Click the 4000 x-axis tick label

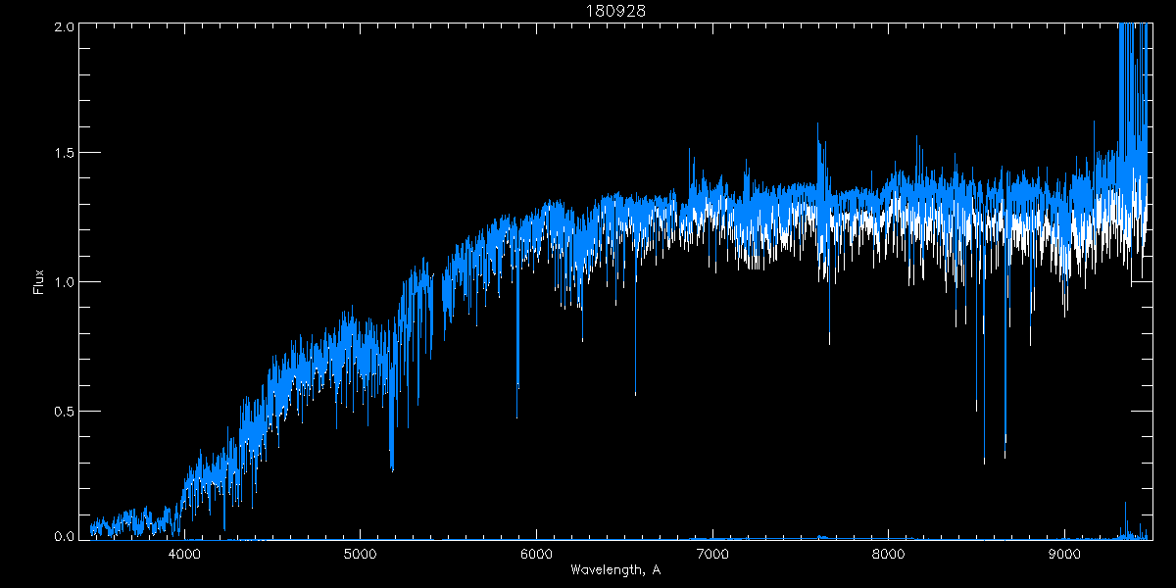(184, 554)
